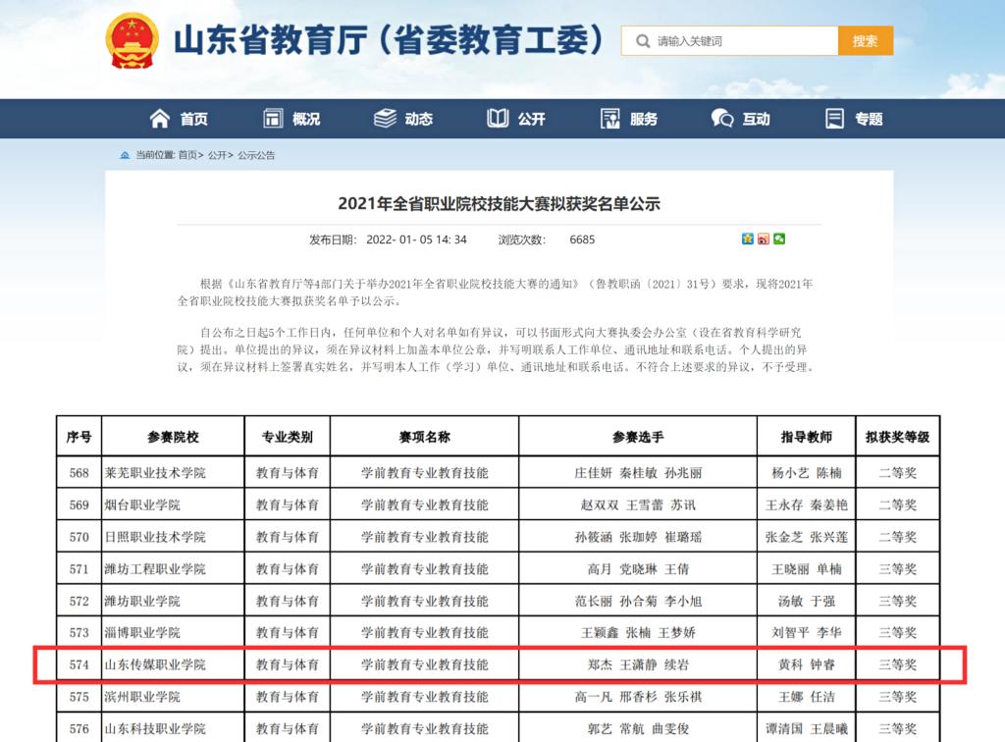Viewport: 1005px width, 742px height.
Task: Click the 序号 column header
Action: coord(79,437)
